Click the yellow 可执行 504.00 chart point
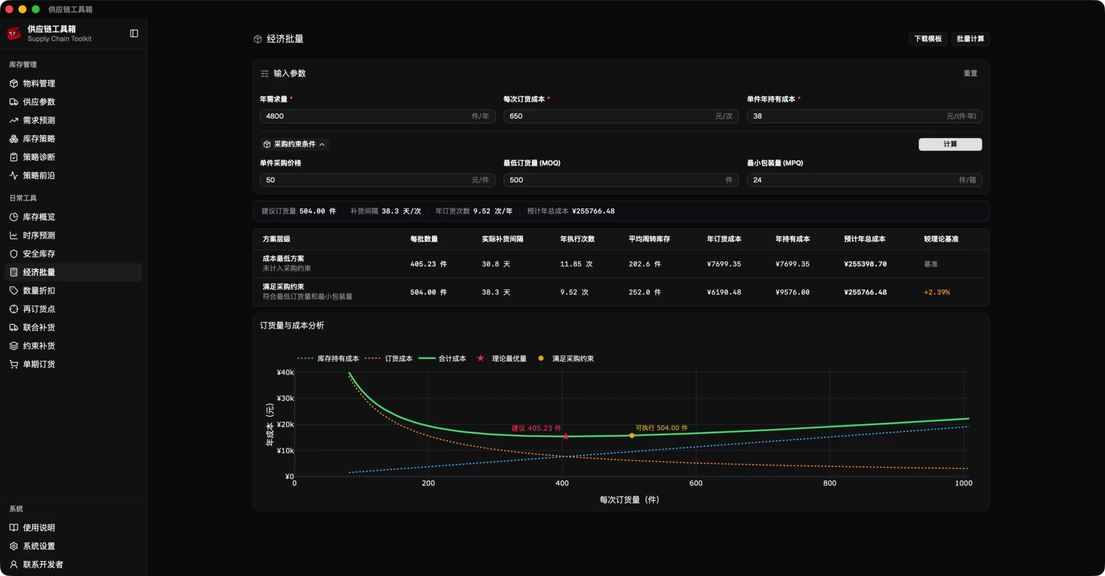The image size is (1105, 576). 632,436
